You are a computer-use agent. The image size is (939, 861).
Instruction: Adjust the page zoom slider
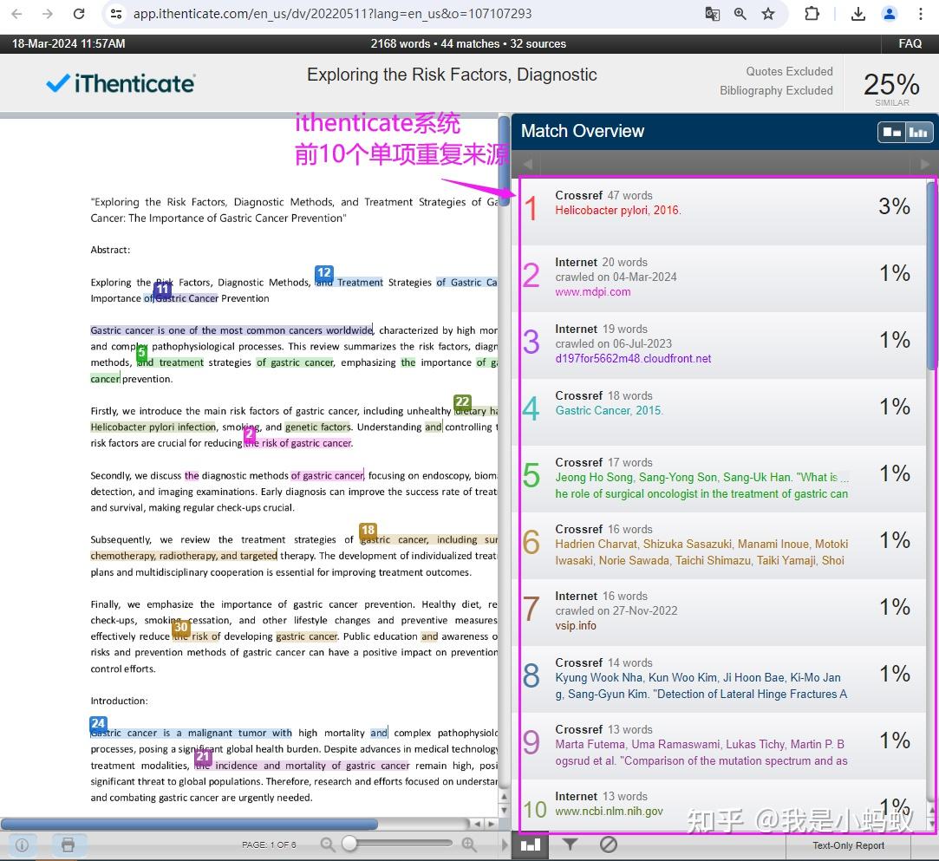[349, 842]
